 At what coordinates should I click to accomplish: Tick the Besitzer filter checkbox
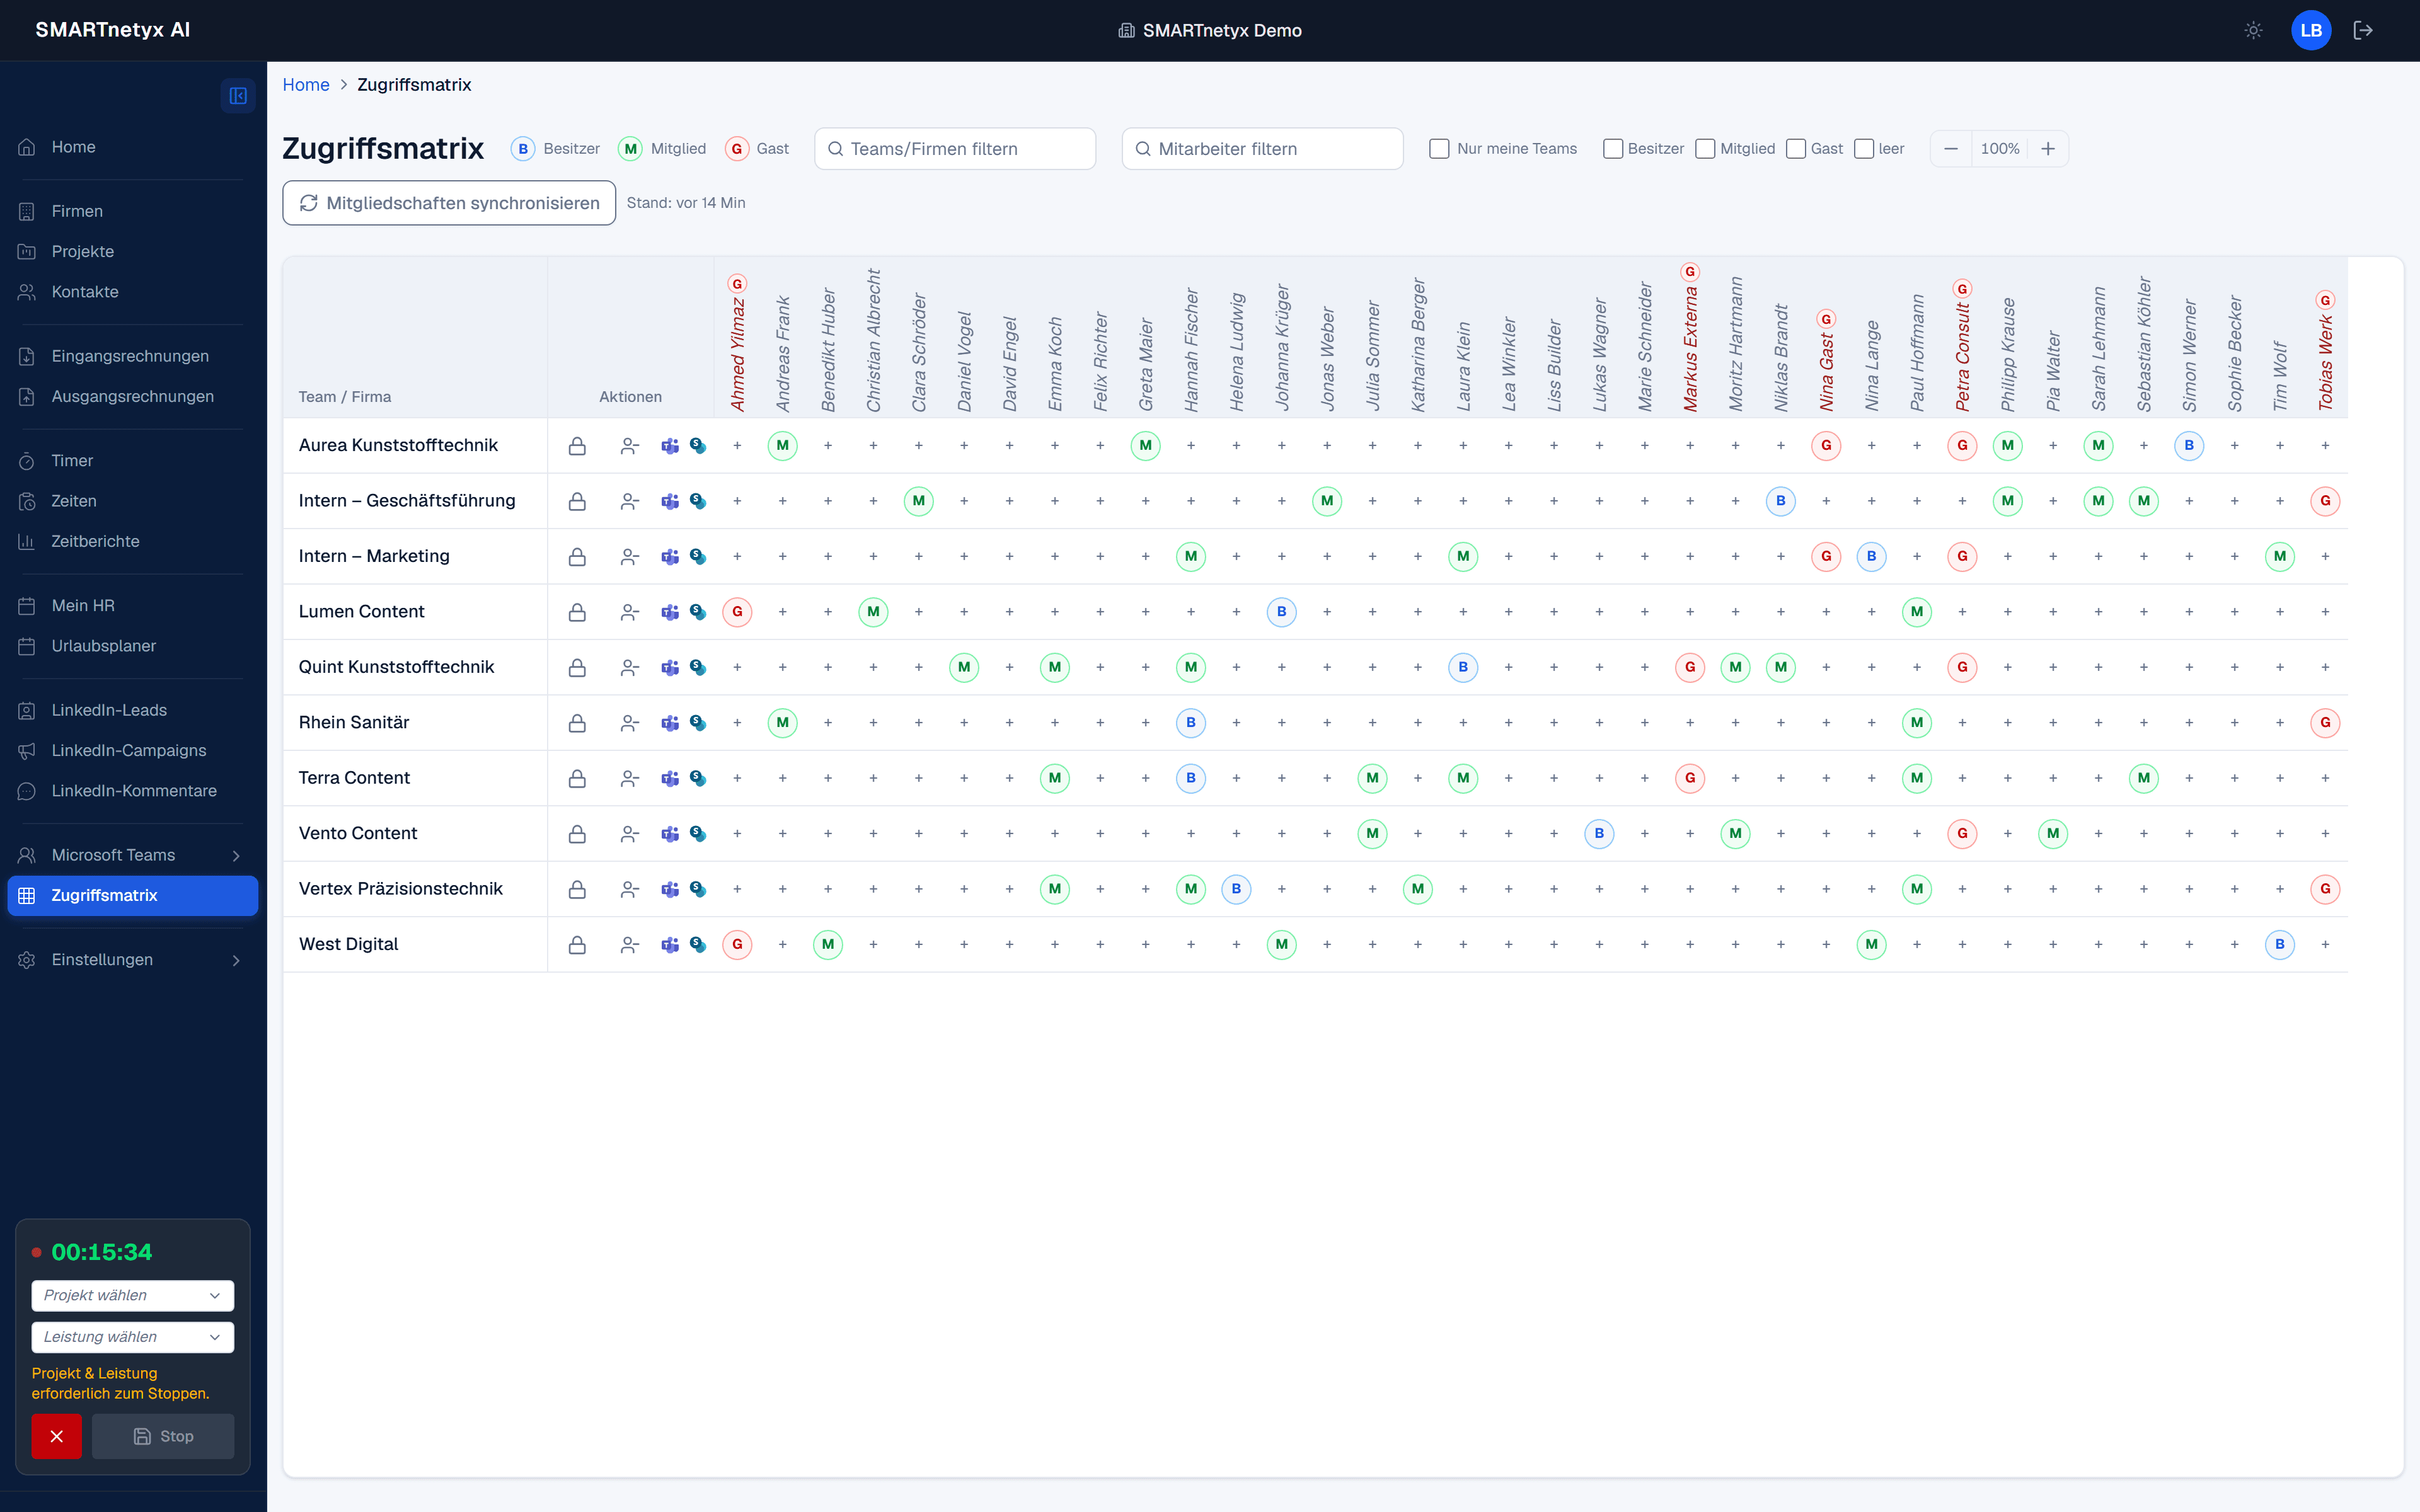pos(1612,149)
